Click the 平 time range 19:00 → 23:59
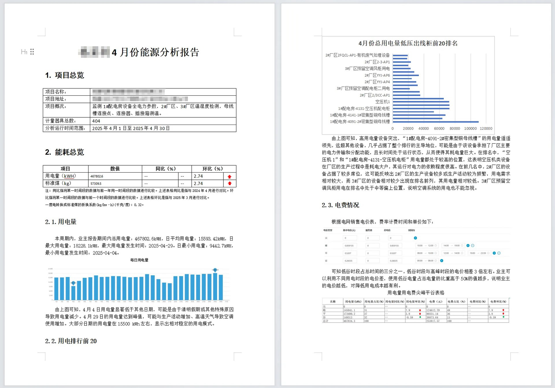Viewport: 555px width, 388px height. tap(479, 253)
